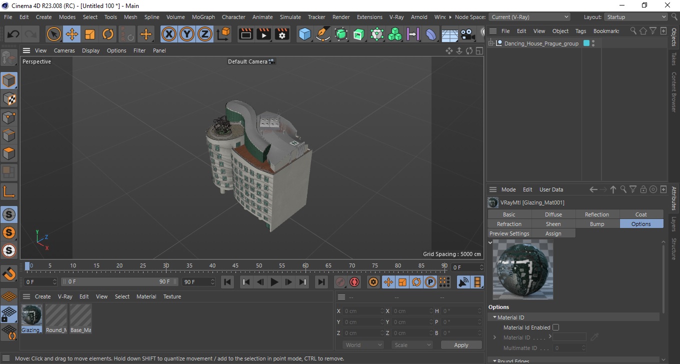Click the Record Active Objects button
The height and width of the screenshot is (364, 680).
(x=340, y=282)
